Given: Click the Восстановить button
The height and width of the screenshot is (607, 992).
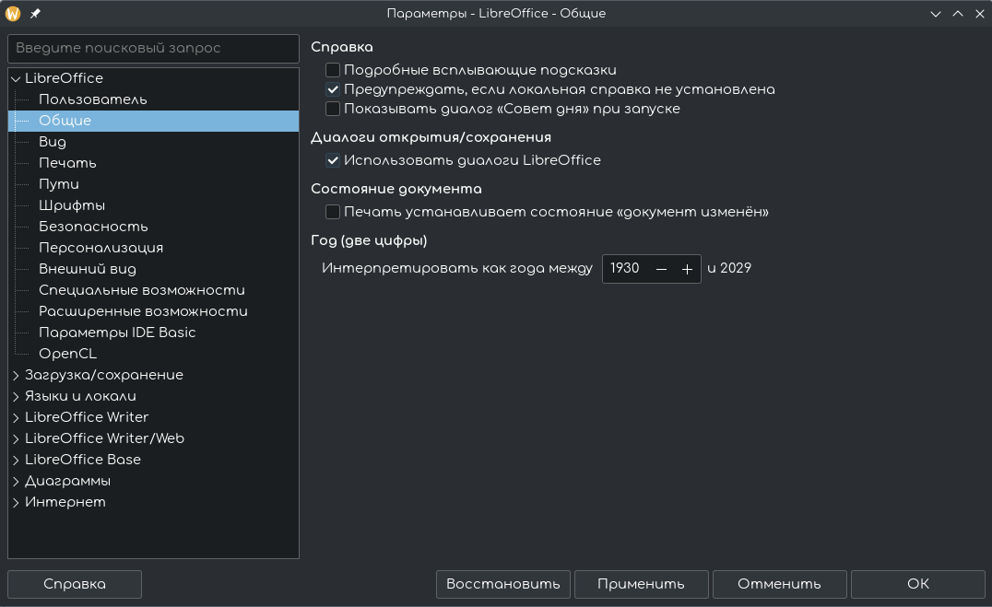Looking at the screenshot, I should point(502,584).
